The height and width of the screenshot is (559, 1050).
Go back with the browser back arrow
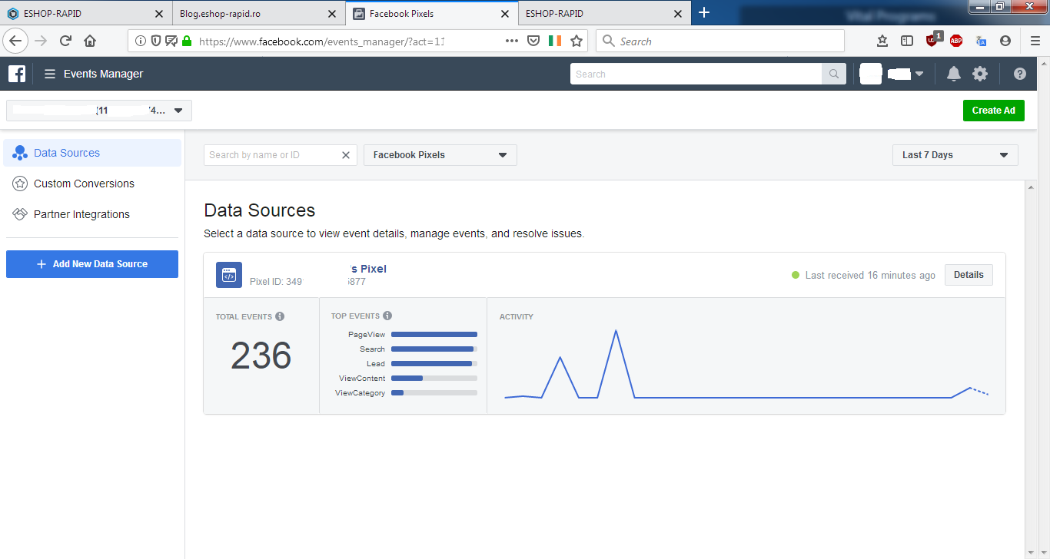(x=16, y=41)
